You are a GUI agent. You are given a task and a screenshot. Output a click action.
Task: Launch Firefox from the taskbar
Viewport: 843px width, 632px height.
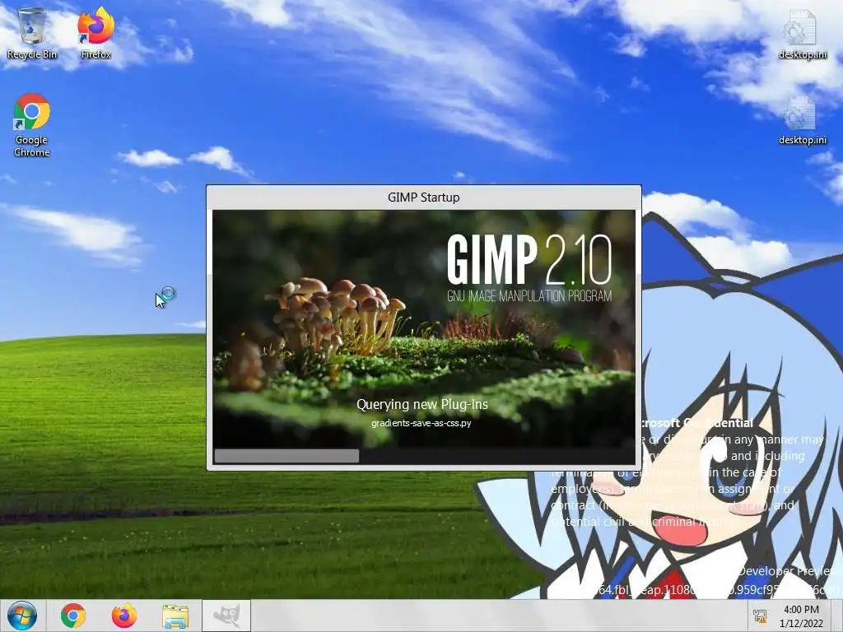(124, 616)
